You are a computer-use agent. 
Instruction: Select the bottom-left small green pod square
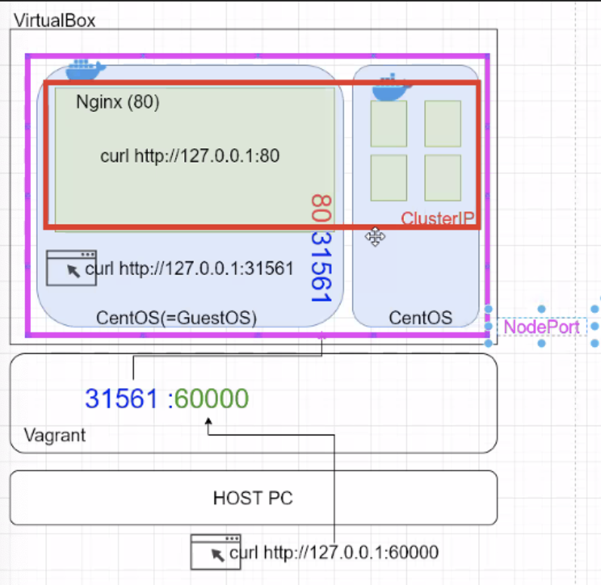pyautogui.click(x=389, y=178)
